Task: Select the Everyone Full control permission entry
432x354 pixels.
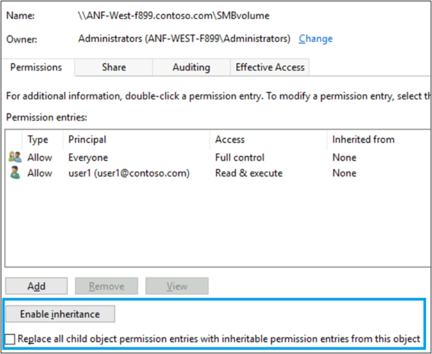Action: [x=218, y=157]
